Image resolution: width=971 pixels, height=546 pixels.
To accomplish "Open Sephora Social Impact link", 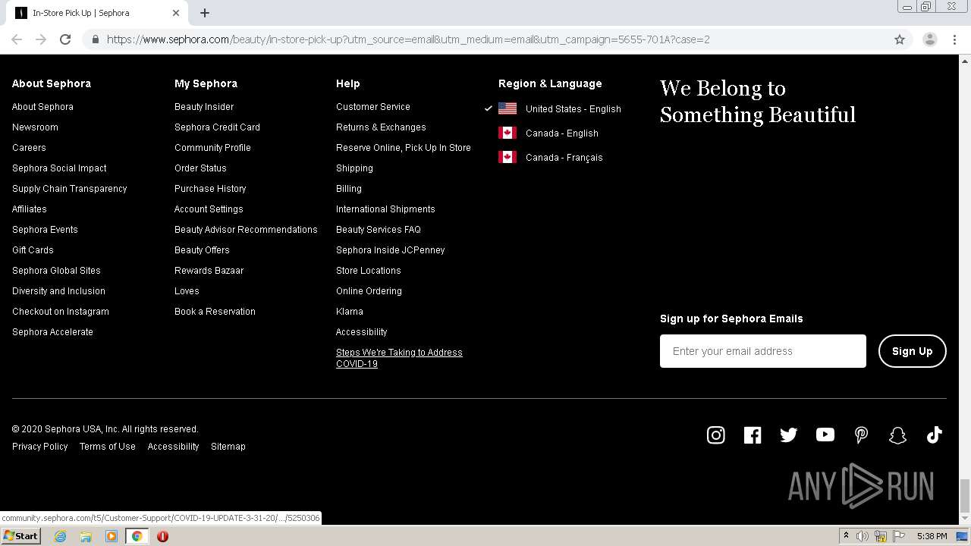I will click(x=59, y=168).
